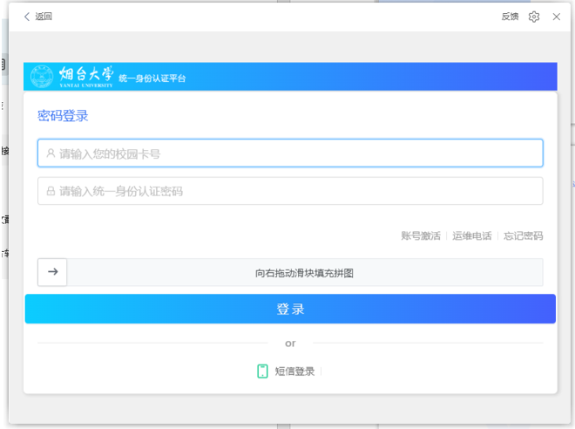Open the settings gear icon
The height and width of the screenshot is (429, 575).
pyautogui.click(x=534, y=17)
